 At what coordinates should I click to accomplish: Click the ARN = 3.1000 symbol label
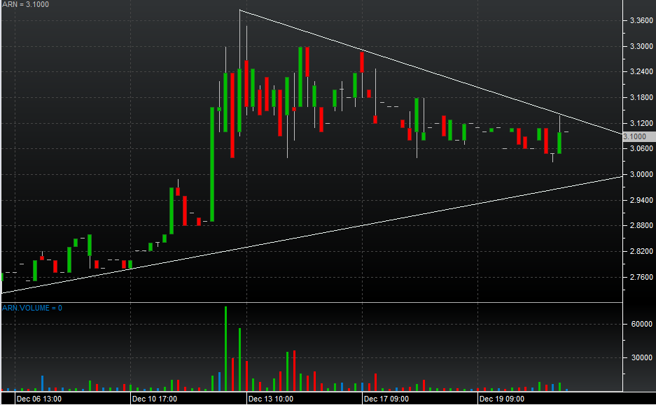tap(25, 5)
